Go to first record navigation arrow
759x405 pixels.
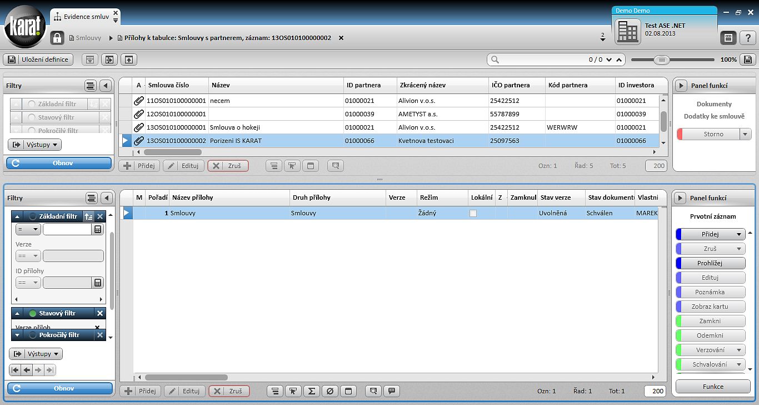click(x=15, y=370)
